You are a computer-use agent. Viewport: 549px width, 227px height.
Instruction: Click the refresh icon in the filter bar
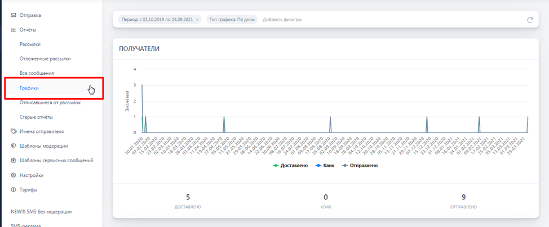[530, 20]
